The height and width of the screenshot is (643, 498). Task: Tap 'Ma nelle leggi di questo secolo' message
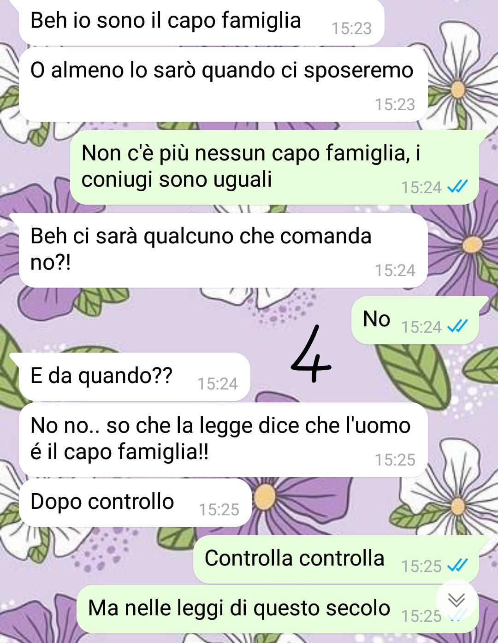[278, 609]
